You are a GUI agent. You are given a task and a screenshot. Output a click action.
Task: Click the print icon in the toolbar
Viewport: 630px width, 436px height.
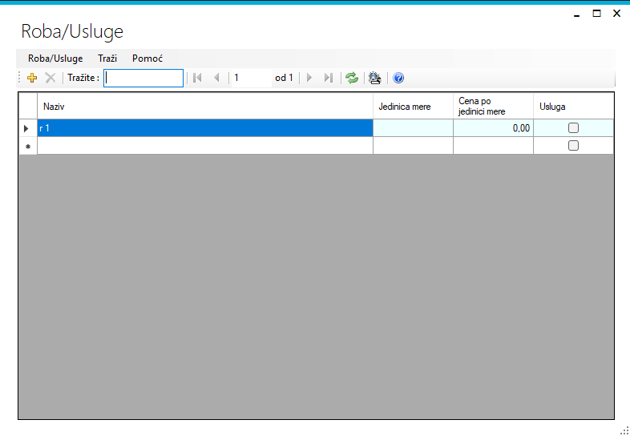tap(375, 78)
